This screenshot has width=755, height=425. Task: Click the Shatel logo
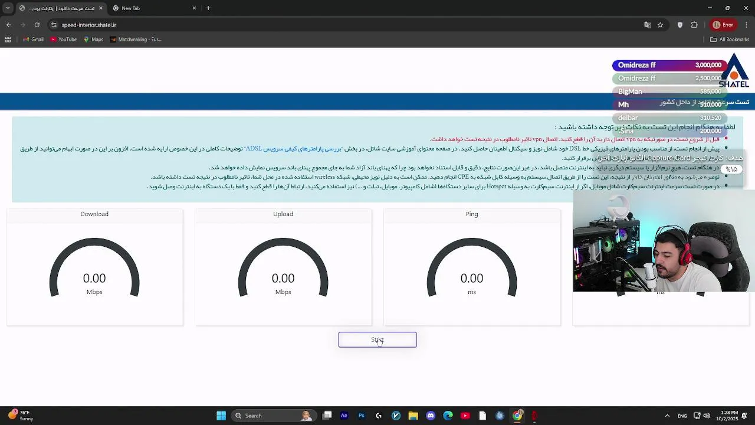coord(734,71)
